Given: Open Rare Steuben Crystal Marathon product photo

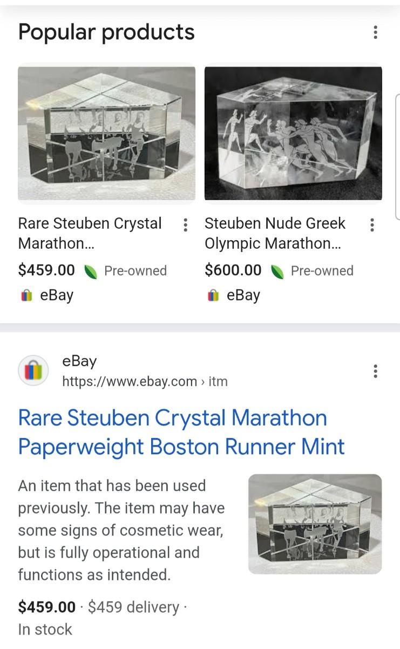Looking at the screenshot, I should point(106,133).
